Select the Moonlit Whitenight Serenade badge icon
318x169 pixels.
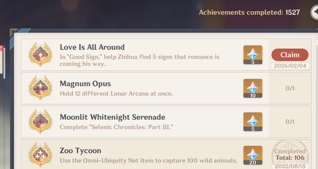(x=40, y=122)
